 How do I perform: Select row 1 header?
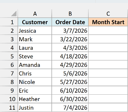click(9, 22)
